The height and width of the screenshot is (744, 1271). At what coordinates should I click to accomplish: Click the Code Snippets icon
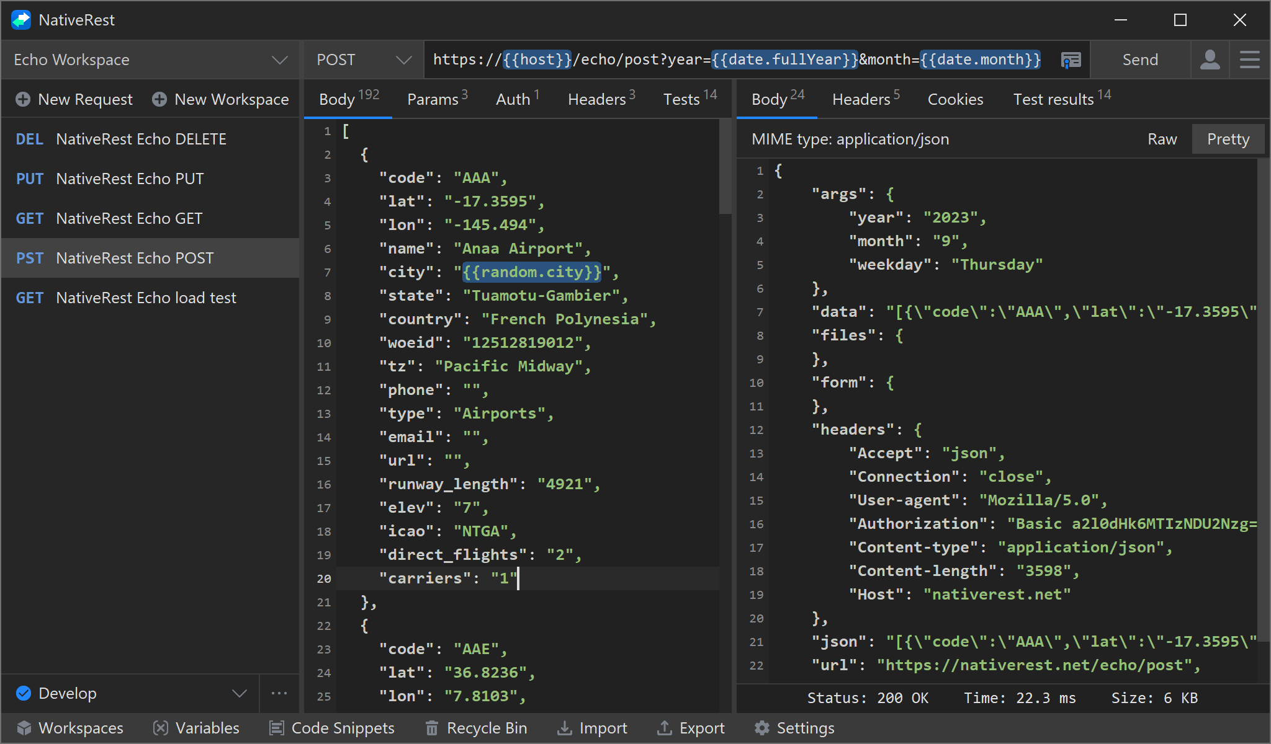(x=277, y=728)
